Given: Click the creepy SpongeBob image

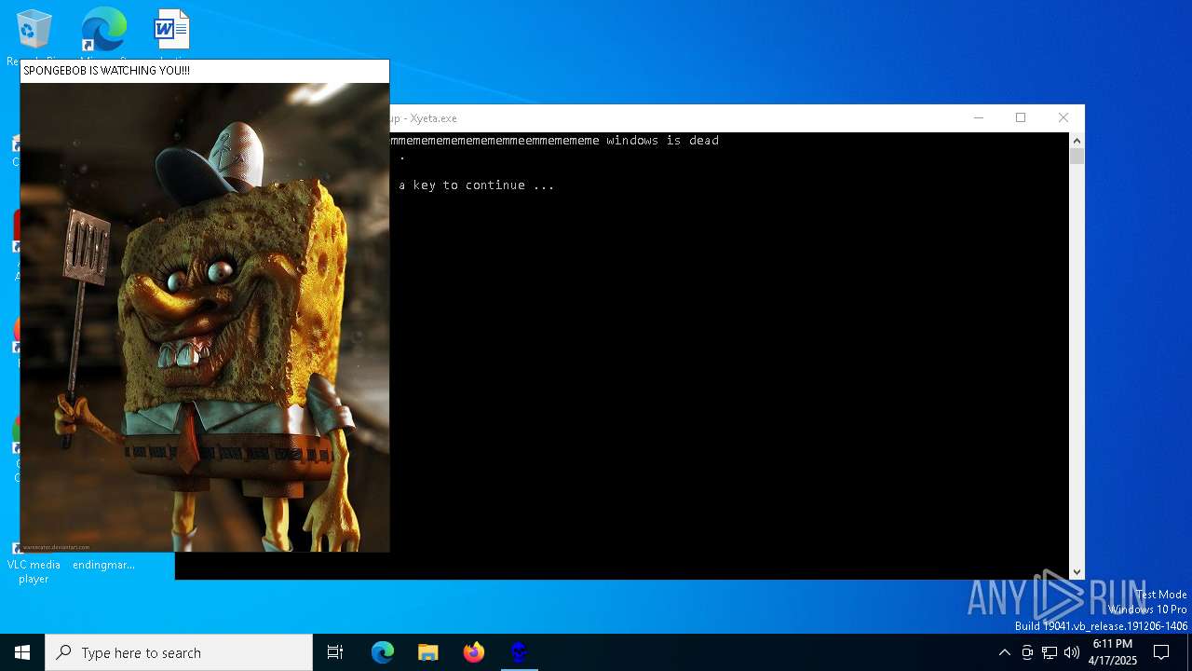Looking at the screenshot, I should (x=205, y=317).
